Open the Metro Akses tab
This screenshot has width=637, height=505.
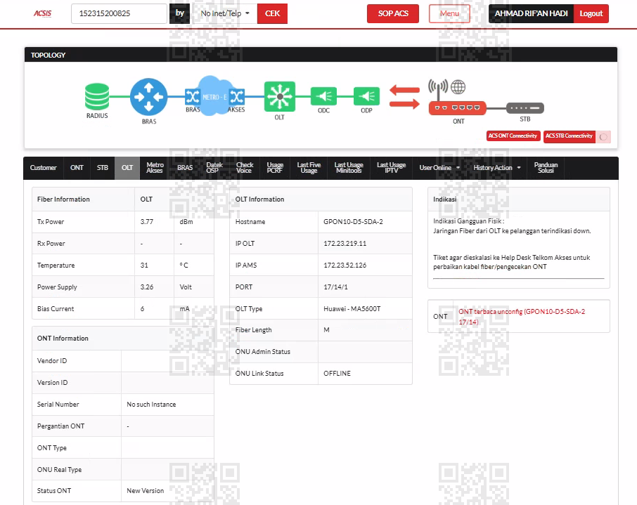155,168
